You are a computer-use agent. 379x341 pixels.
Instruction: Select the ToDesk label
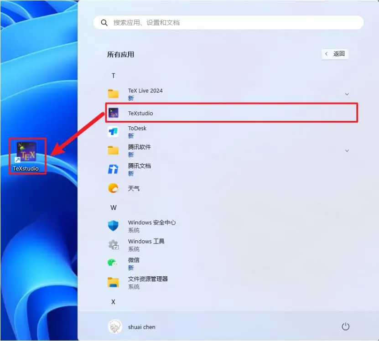(137, 128)
